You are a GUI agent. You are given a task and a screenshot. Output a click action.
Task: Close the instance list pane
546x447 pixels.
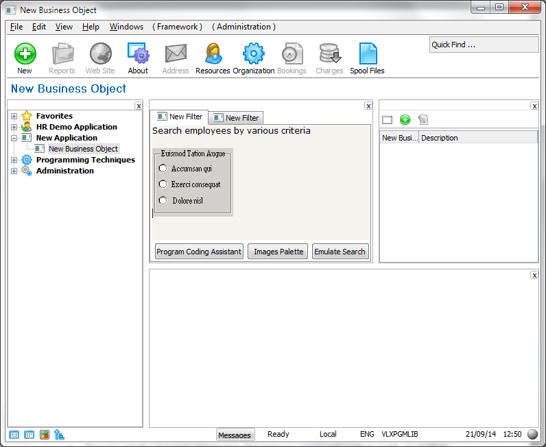coord(534,106)
